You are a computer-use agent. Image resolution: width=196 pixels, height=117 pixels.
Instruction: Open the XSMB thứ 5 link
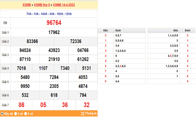(42, 5)
